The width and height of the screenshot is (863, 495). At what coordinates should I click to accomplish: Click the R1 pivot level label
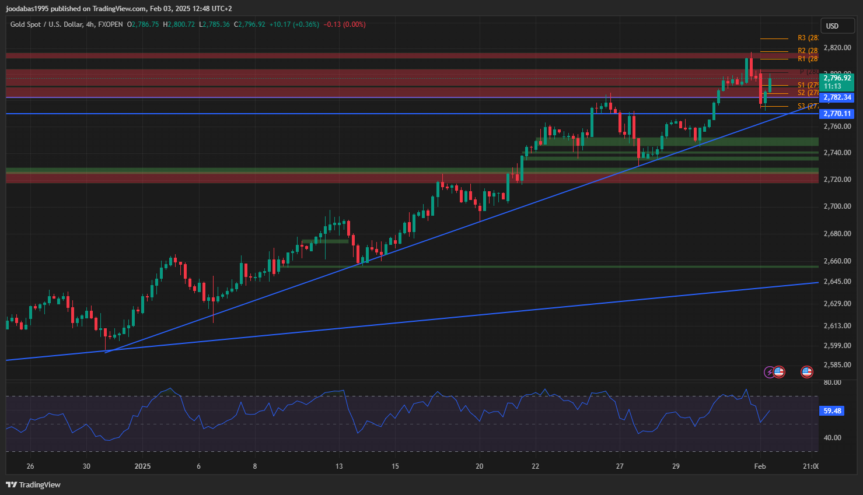point(808,59)
